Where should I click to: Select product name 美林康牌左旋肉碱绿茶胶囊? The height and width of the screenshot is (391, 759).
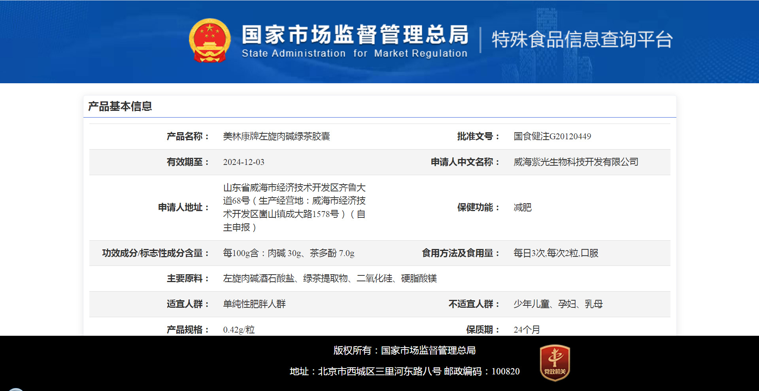pyautogui.click(x=276, y=137)
